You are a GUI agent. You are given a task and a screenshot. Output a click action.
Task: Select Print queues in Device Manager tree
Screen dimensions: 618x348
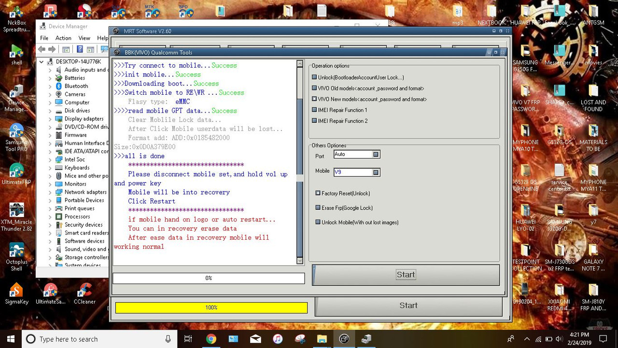pyautogui.click(x=79, y=208)
